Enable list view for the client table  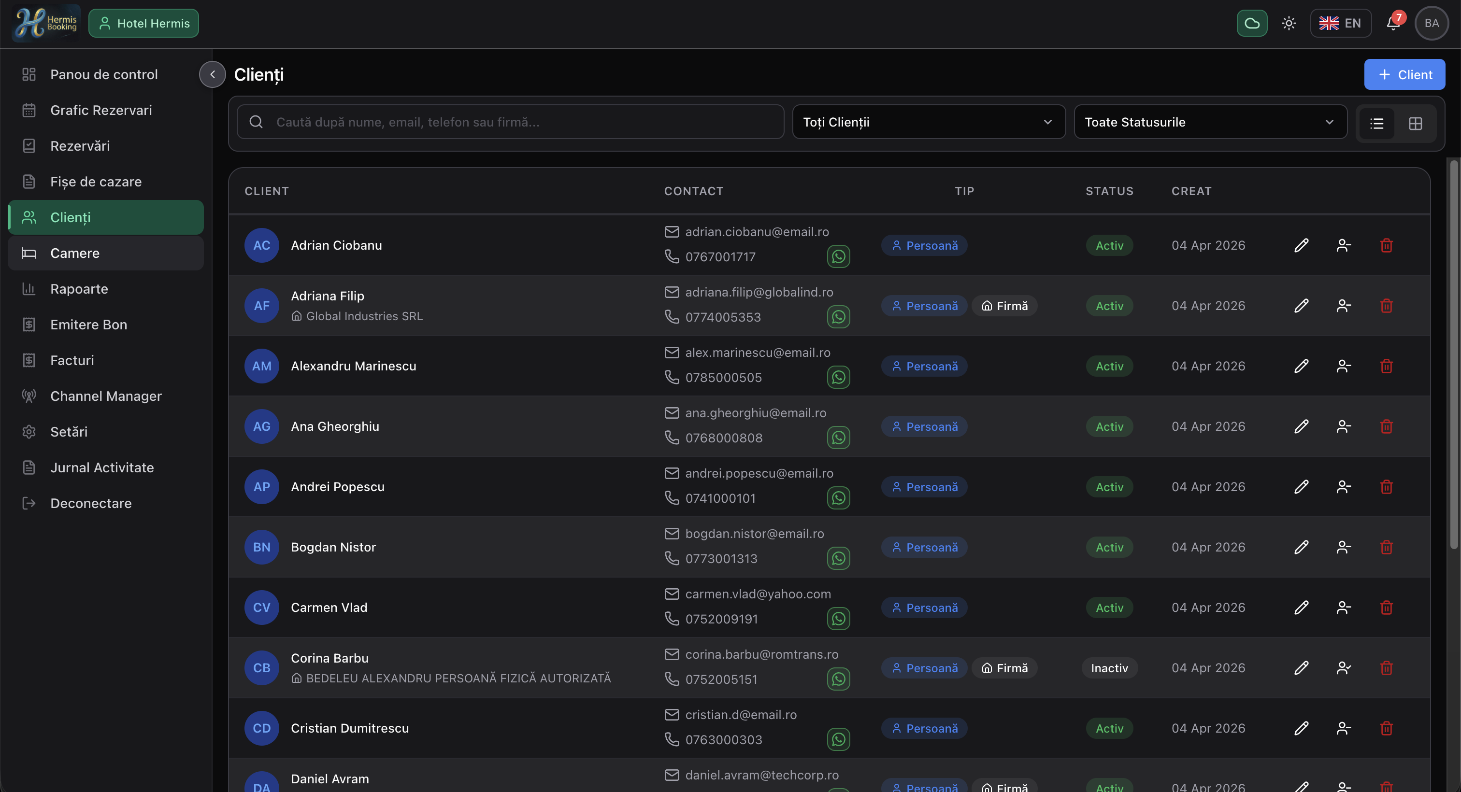click(1377, 123)
